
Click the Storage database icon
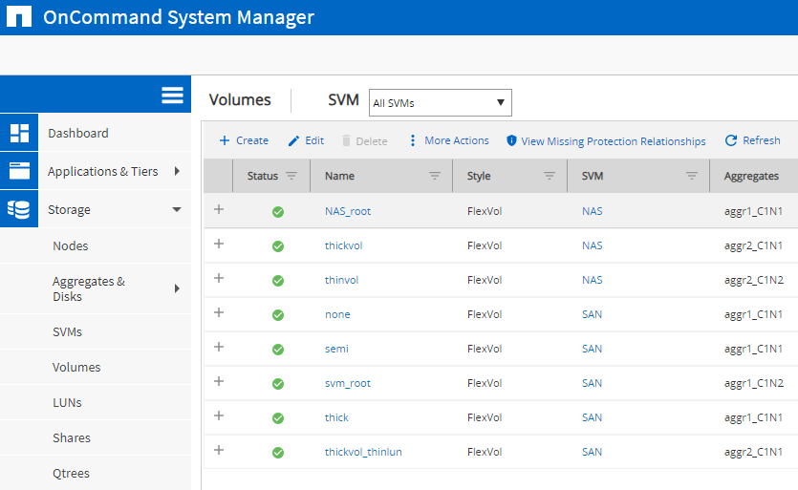(x=19, y=209)
